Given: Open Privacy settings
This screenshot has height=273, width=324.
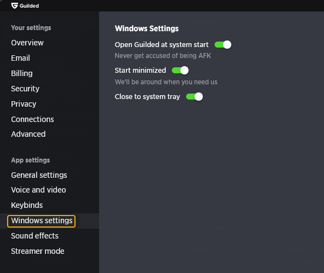Looking at the screenshot, I should tap(24, 104).
